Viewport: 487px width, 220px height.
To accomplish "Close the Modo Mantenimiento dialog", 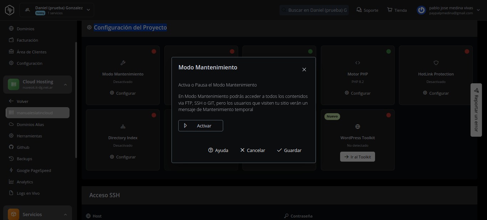I will tap(304, 70).
